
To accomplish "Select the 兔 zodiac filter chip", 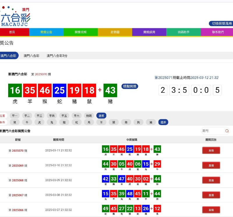I will [x=52, y=122].
